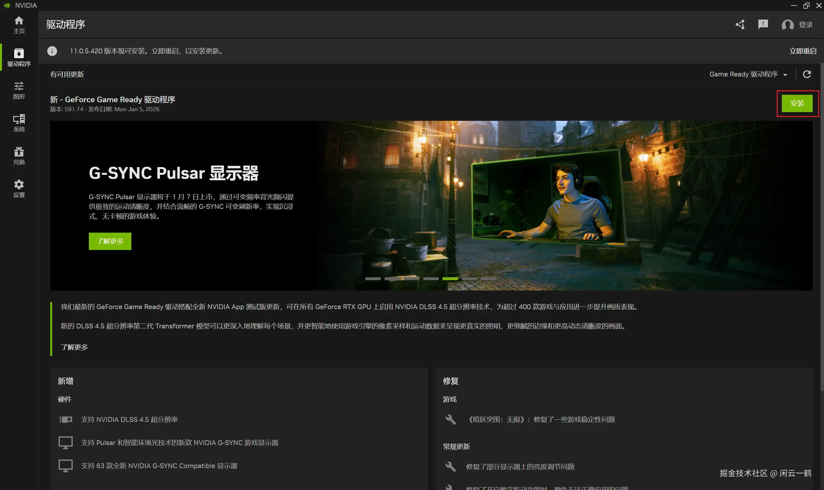Open the 设置 settings gear section
The width and height of the screenshot is (824, 490).
point(19,189)
